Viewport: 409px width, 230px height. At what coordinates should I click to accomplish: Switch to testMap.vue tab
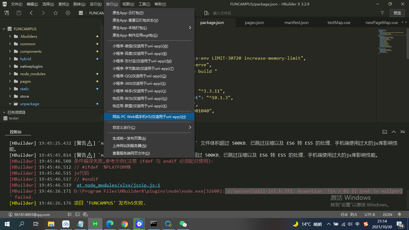[x=339, y=22]
